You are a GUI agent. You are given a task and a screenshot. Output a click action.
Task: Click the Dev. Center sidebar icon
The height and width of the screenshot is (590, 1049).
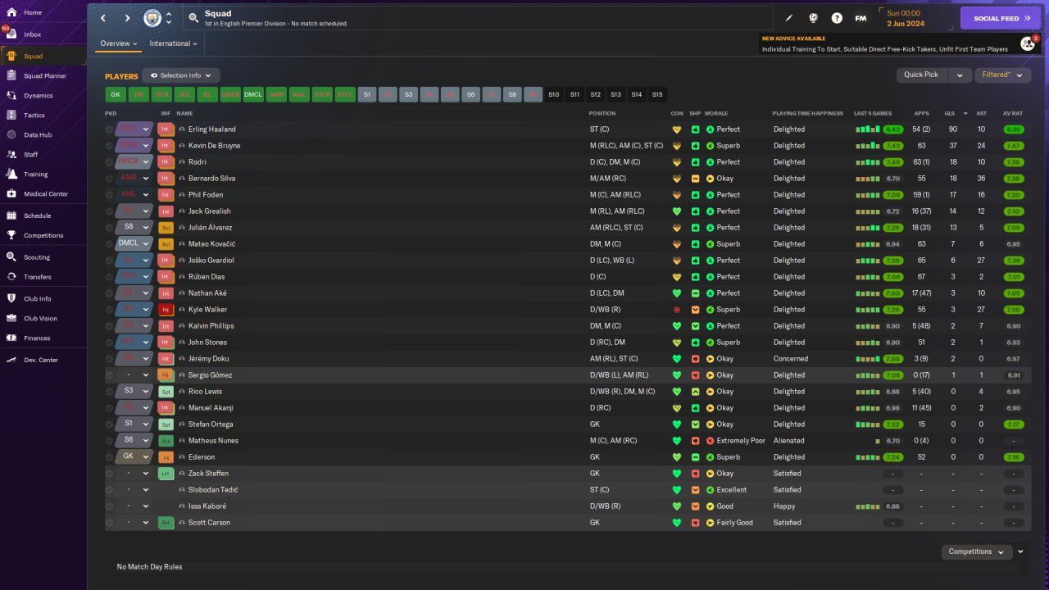[11, 360]
